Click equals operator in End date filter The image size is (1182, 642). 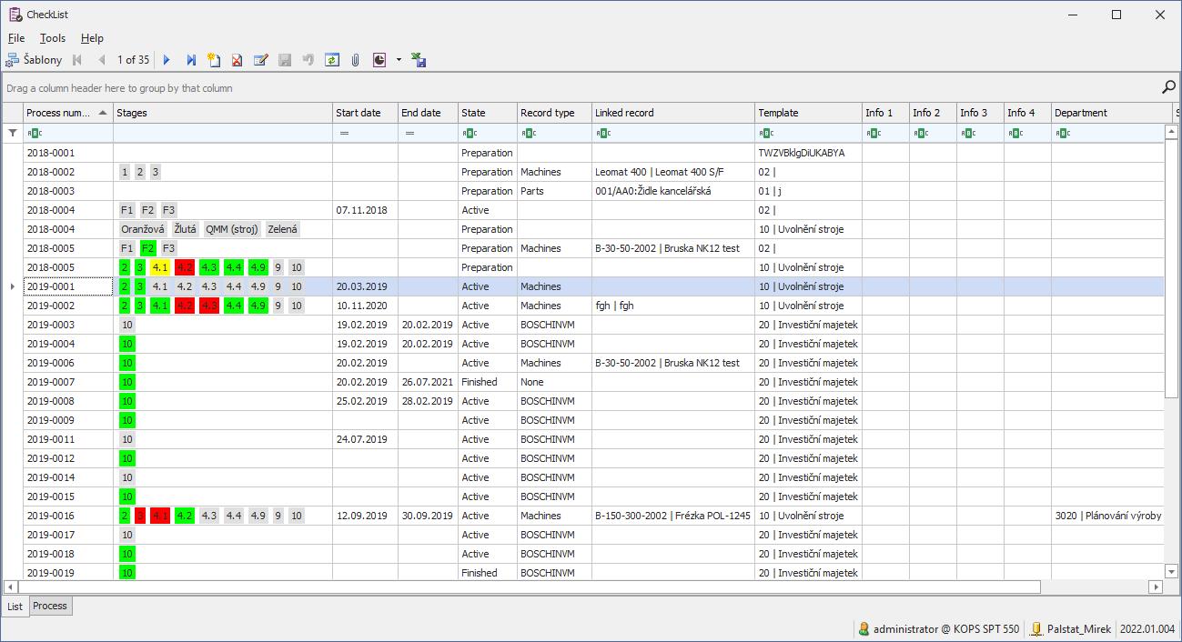(410, 133)
